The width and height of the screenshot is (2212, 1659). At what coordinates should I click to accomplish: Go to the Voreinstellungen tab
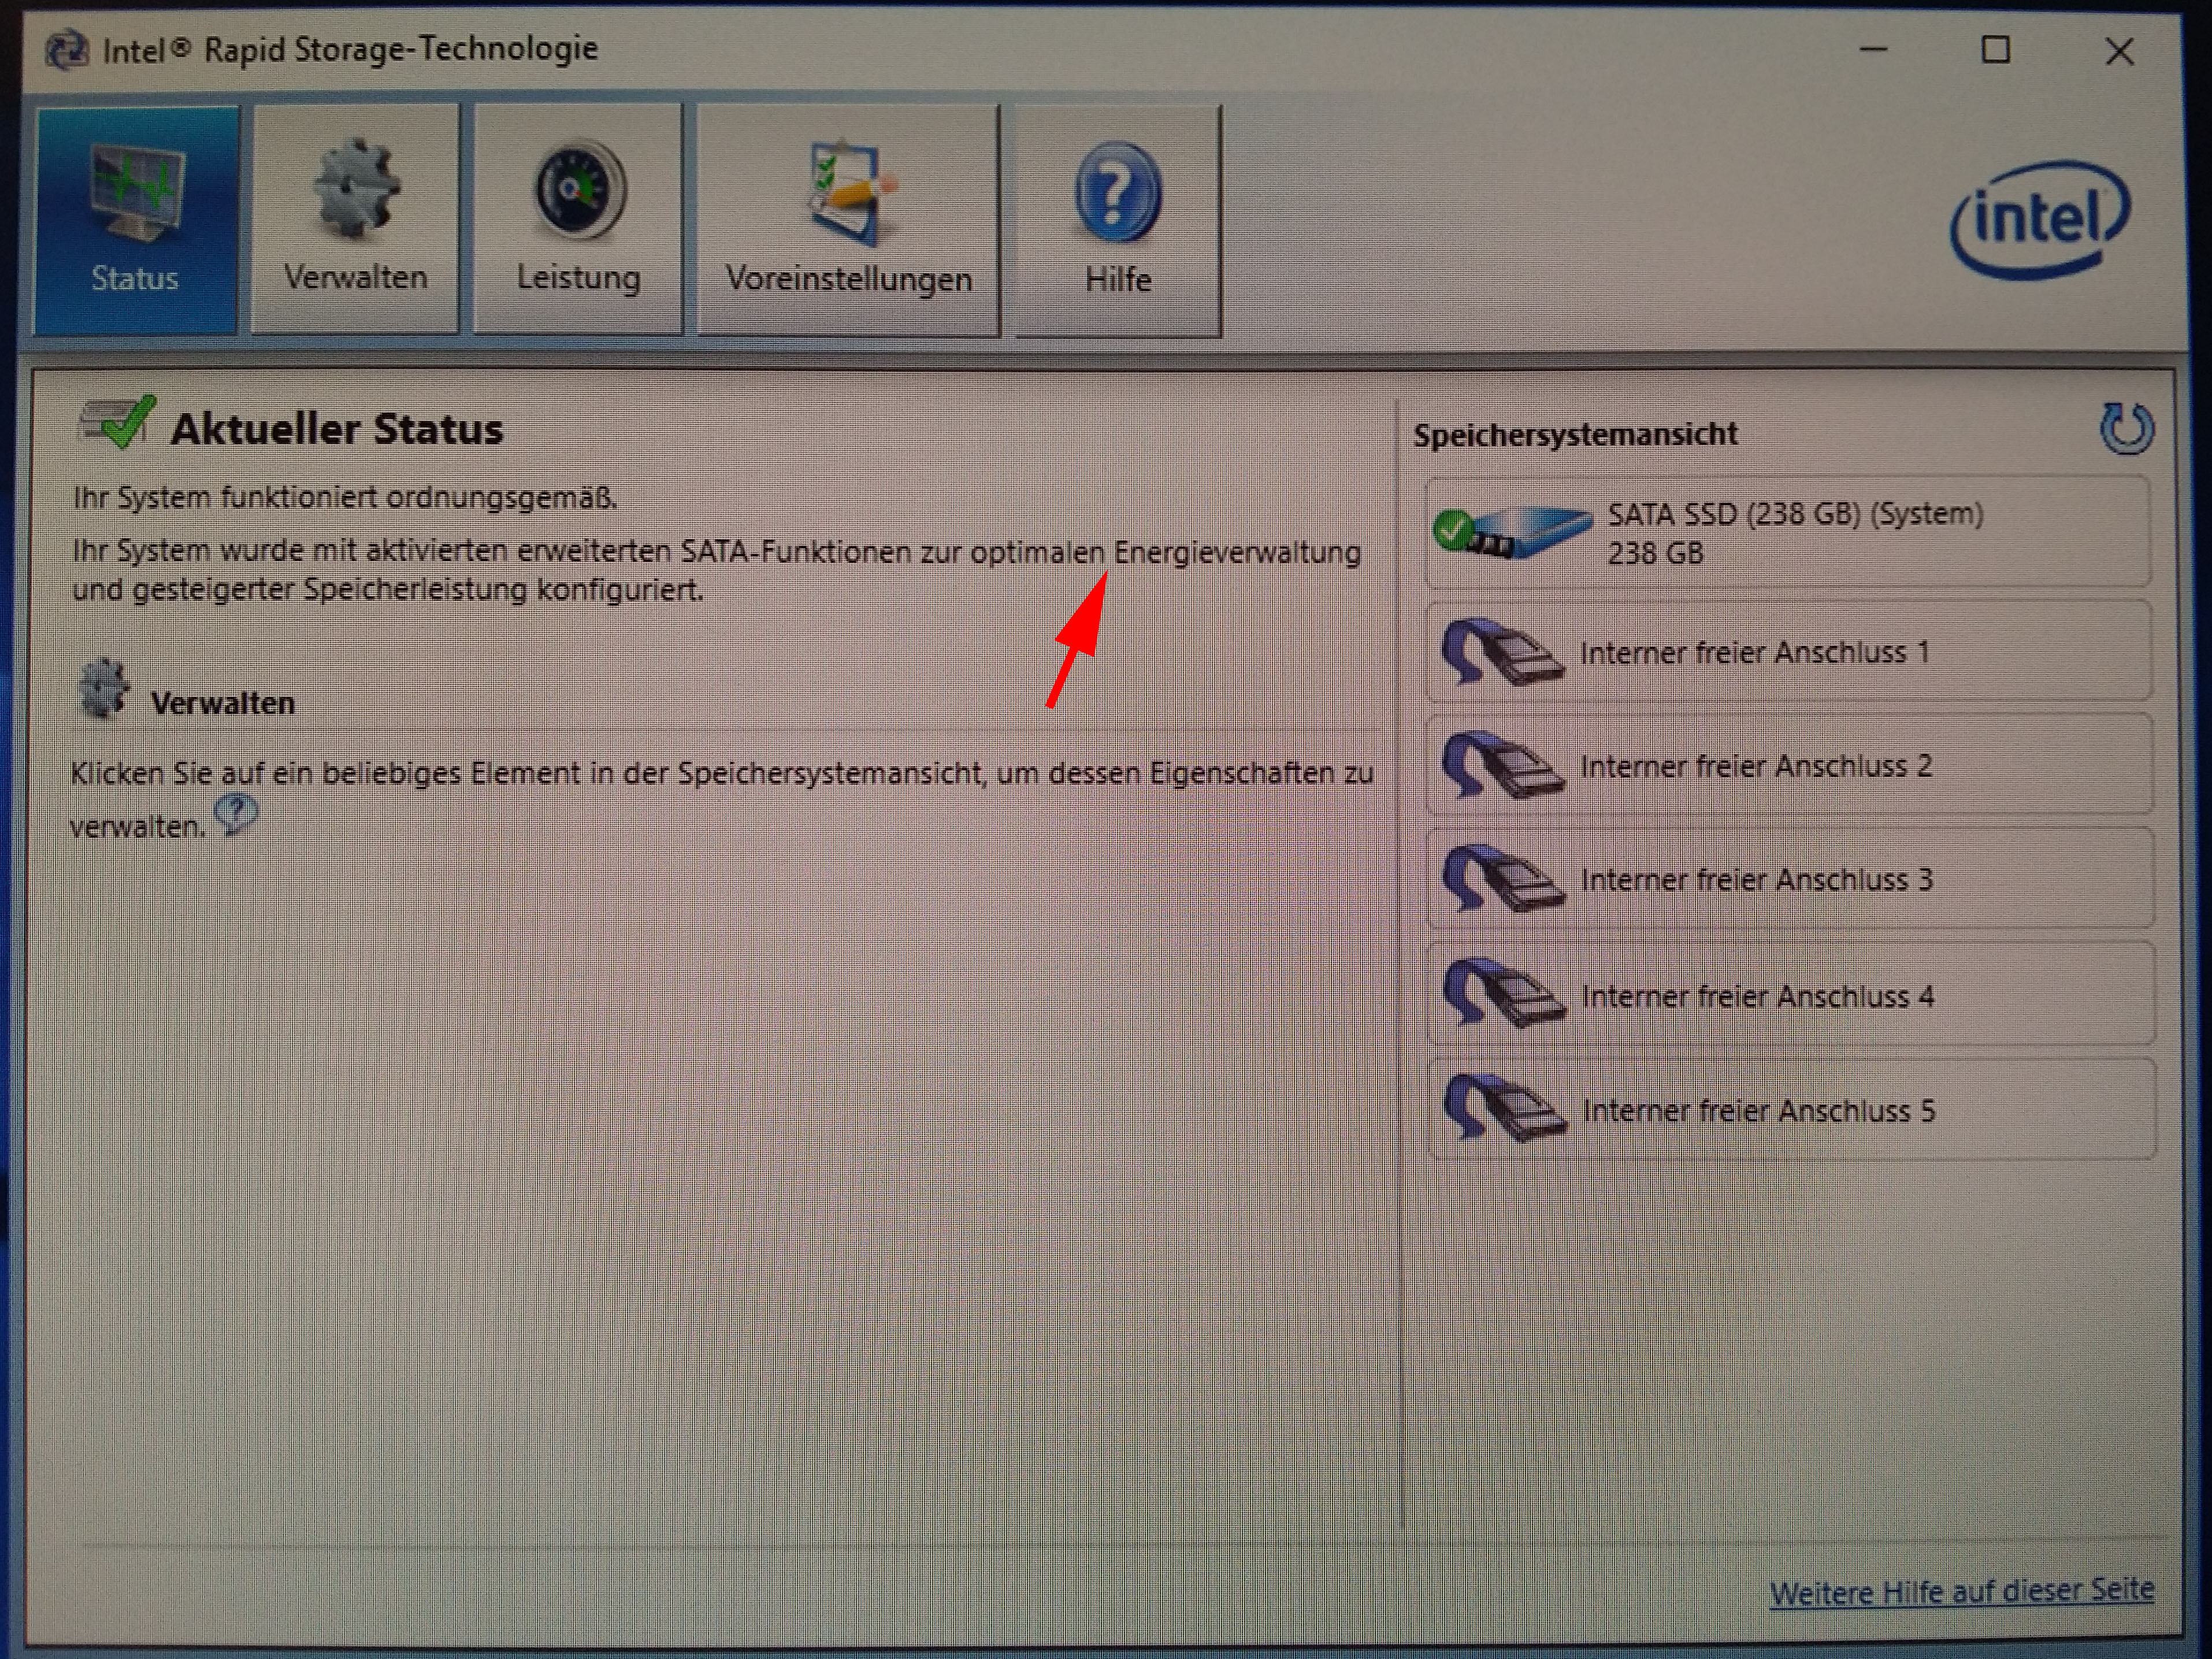[x=848, y=220]
